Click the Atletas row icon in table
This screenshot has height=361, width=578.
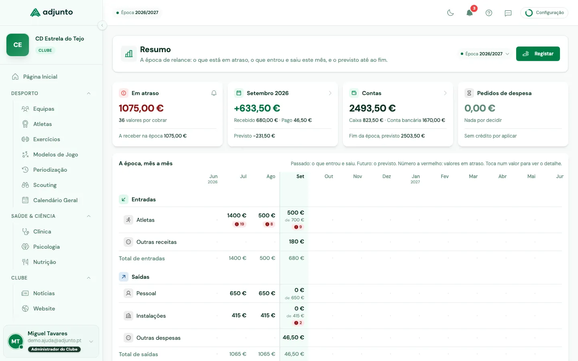click(x=128, y=220)
